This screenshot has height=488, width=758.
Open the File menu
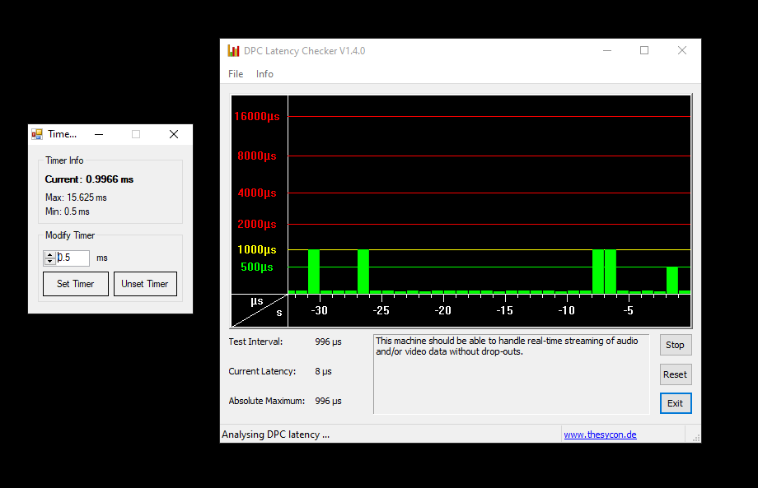click(x=236, y=74)
